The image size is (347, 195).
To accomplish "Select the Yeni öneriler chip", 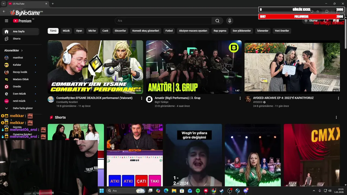I will pyautogui.click(x=282, y=31).
